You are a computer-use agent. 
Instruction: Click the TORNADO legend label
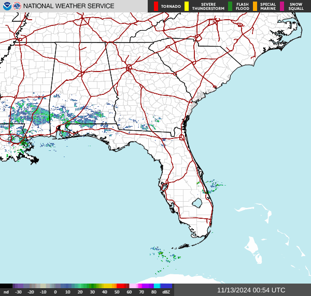pyautogui.click(x=171, y=6)
